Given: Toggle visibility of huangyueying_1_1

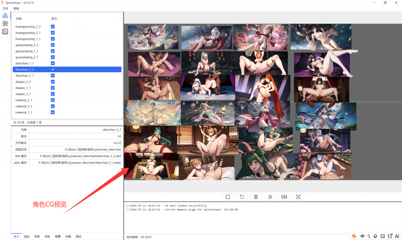Looking at the screenshot, I should 53,39.
